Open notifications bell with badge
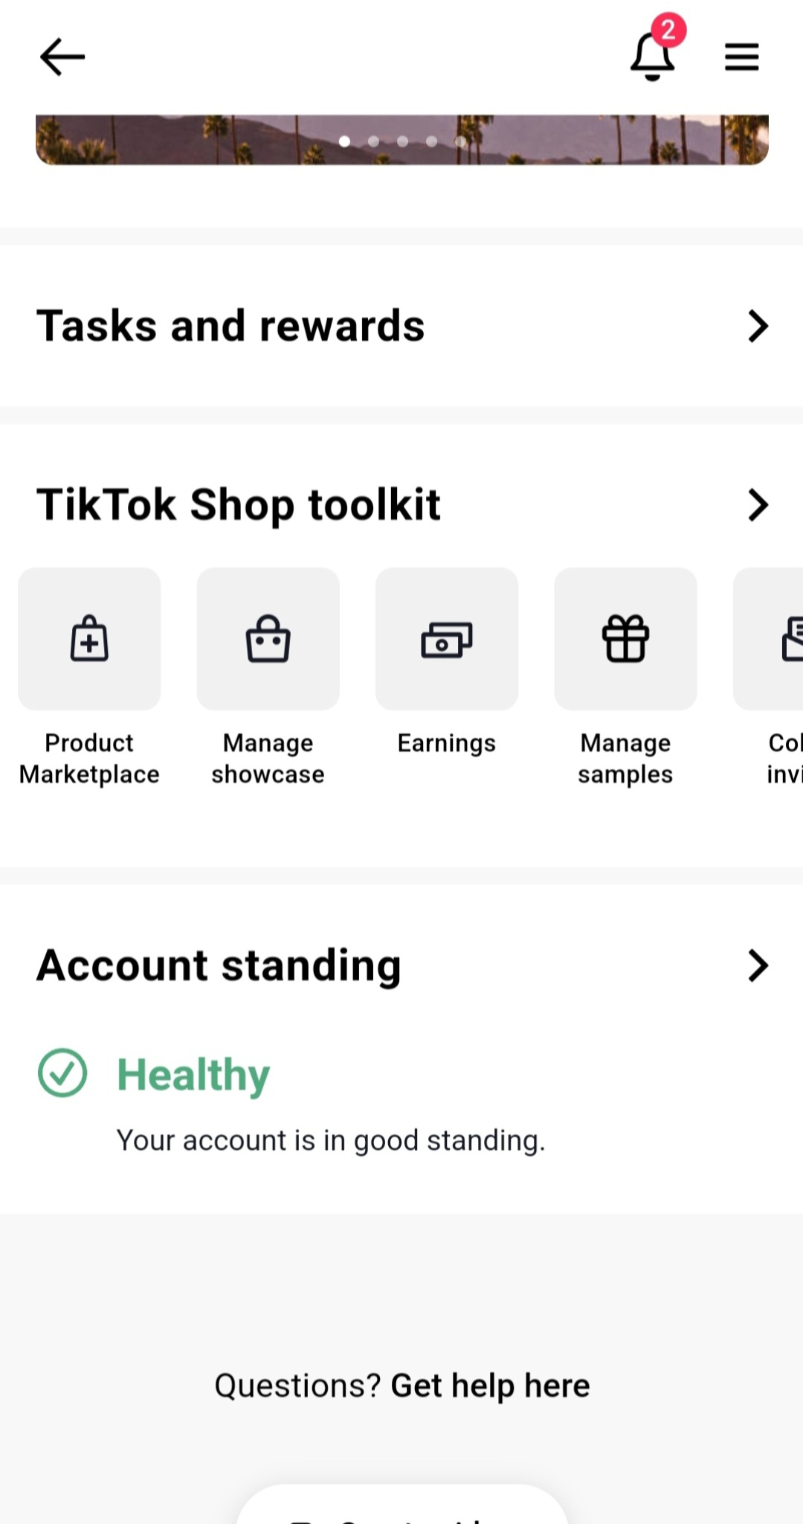This screenshot has height=1524, width=803. click(x=653, y=57)
